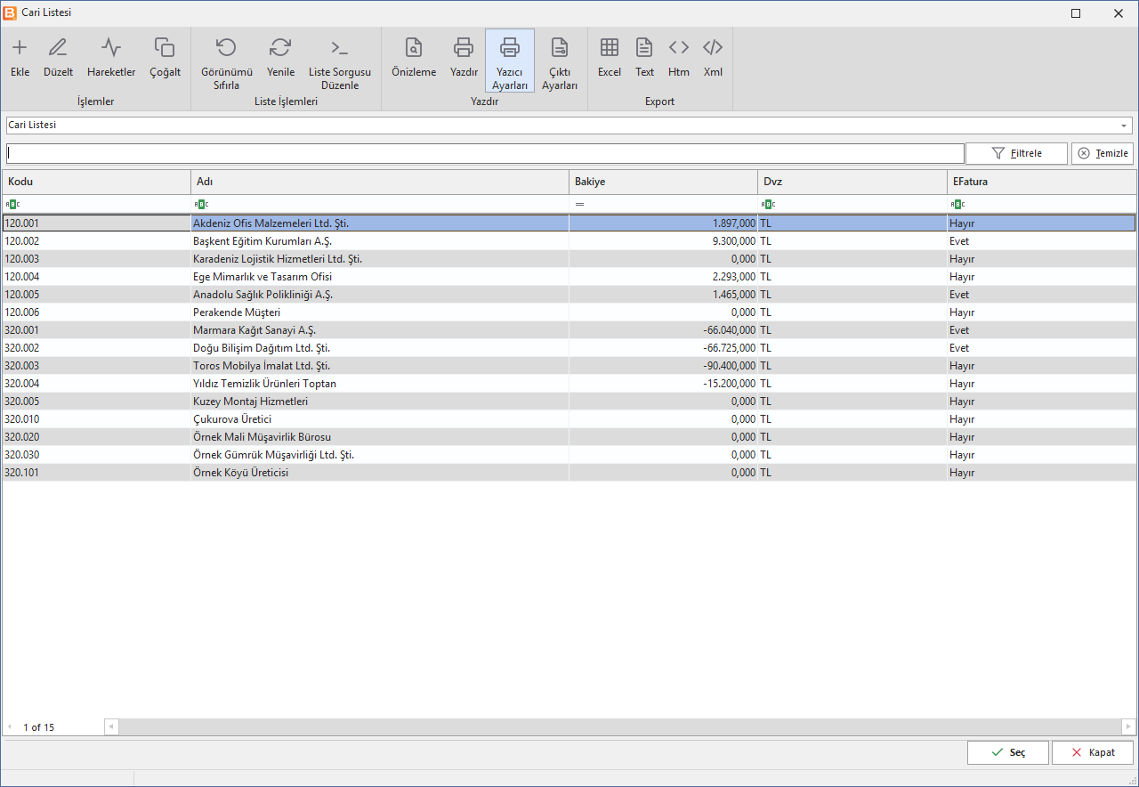Sort by the Adı column header
Screen dimensions: 1139x787
click(x=380, y=182)
